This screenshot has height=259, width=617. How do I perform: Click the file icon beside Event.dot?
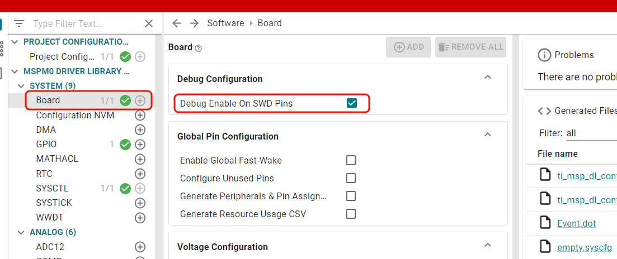[x=545, y=223]
